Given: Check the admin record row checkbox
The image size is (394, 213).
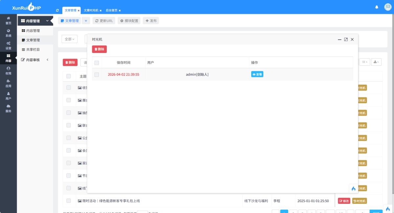Looking at the screenshot, I should pos(97,74).
